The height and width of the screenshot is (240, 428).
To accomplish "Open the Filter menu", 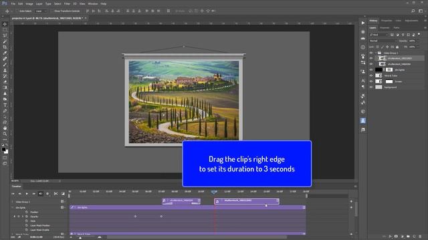I will pyautogui.click(x=67, y=4).
